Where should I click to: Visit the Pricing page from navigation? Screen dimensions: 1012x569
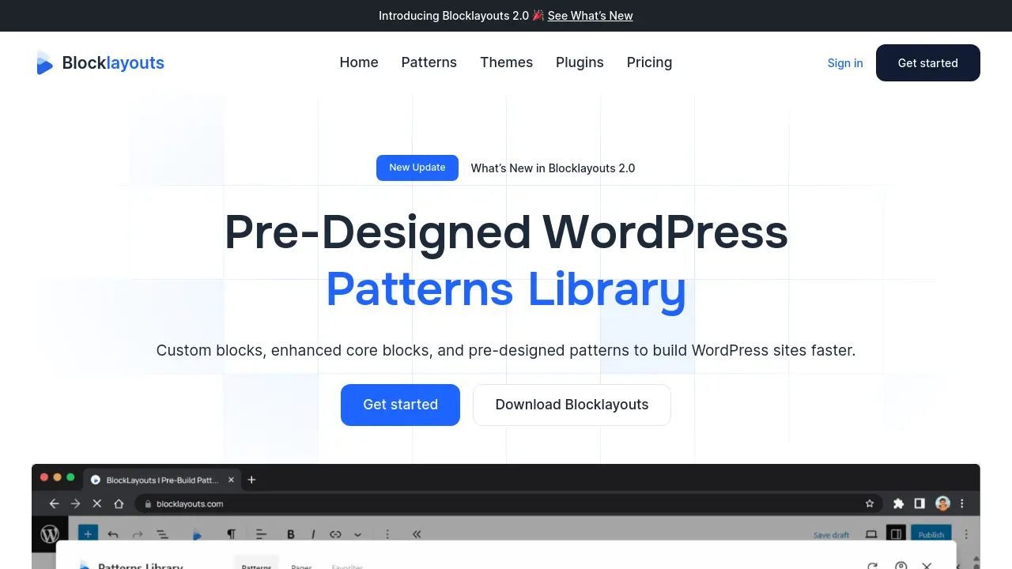click(x=650, y=62)
